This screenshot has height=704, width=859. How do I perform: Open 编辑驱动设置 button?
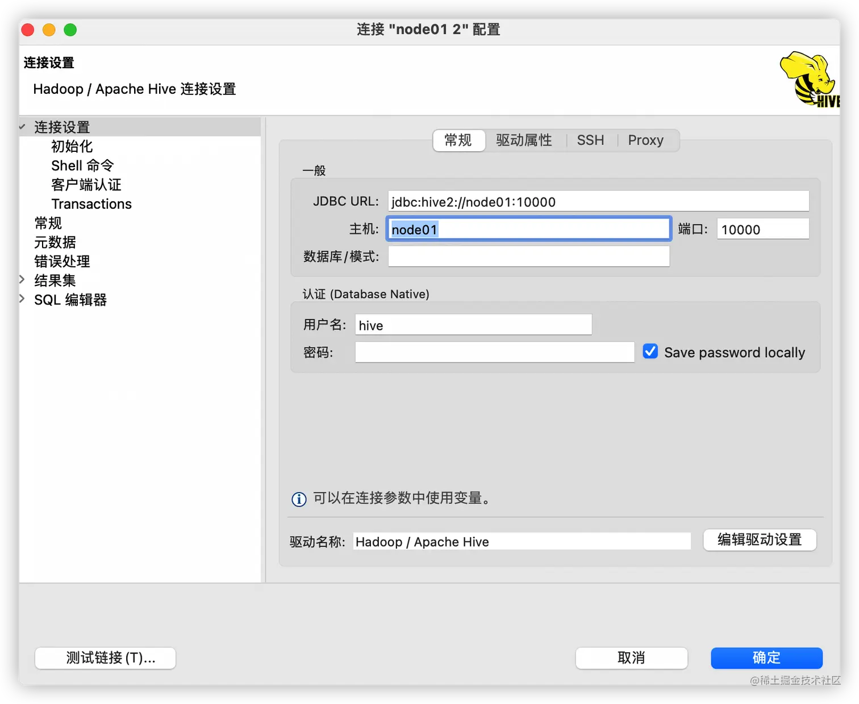pos(760,540)
